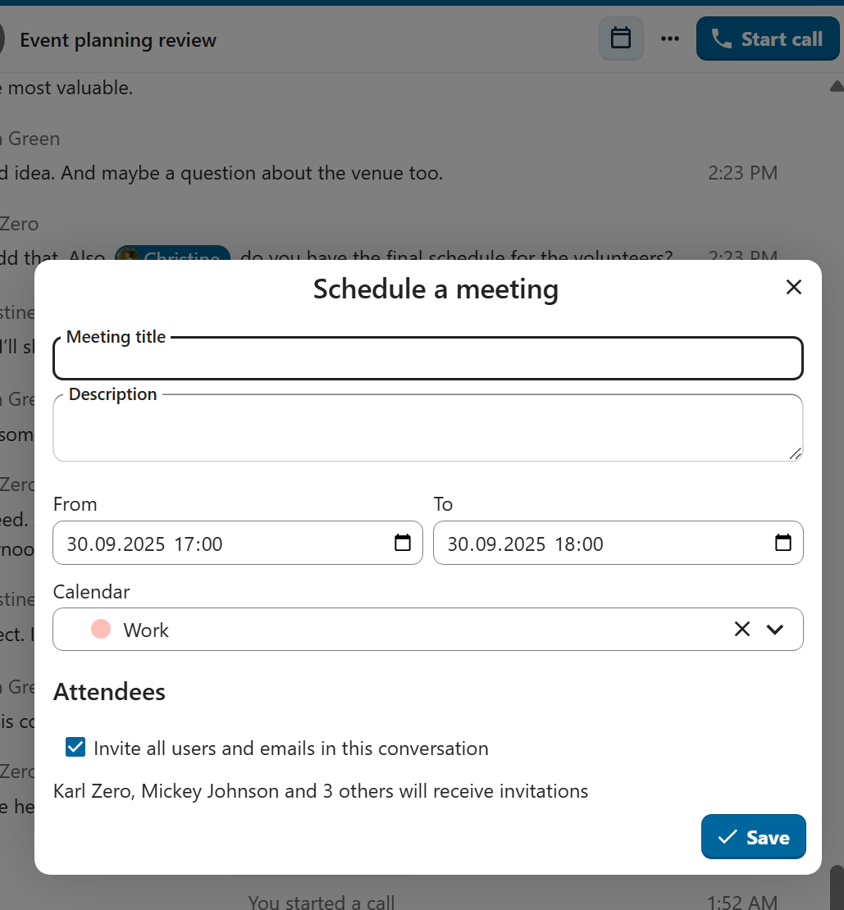844x910 pixels.
Task: Grab the Description resize handle
Action: pyautogui.click(x=795, y=453)
